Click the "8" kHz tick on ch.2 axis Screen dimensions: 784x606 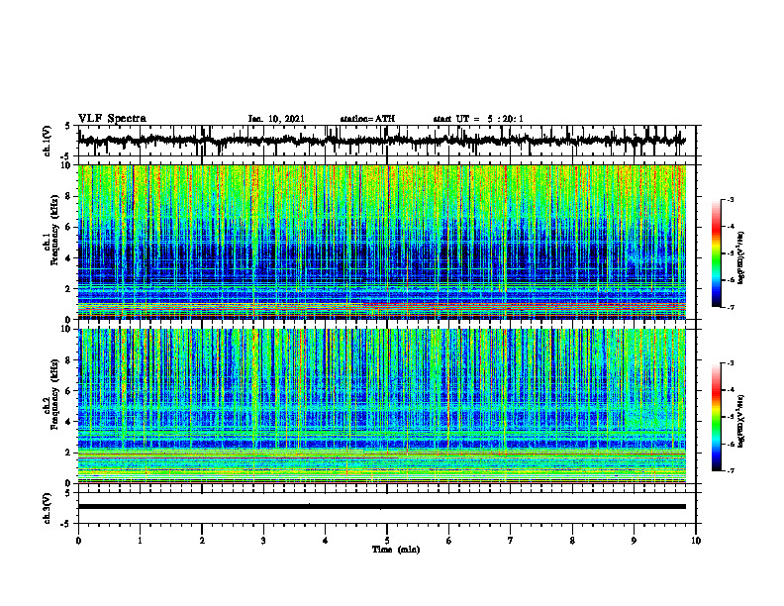point(70,359)
